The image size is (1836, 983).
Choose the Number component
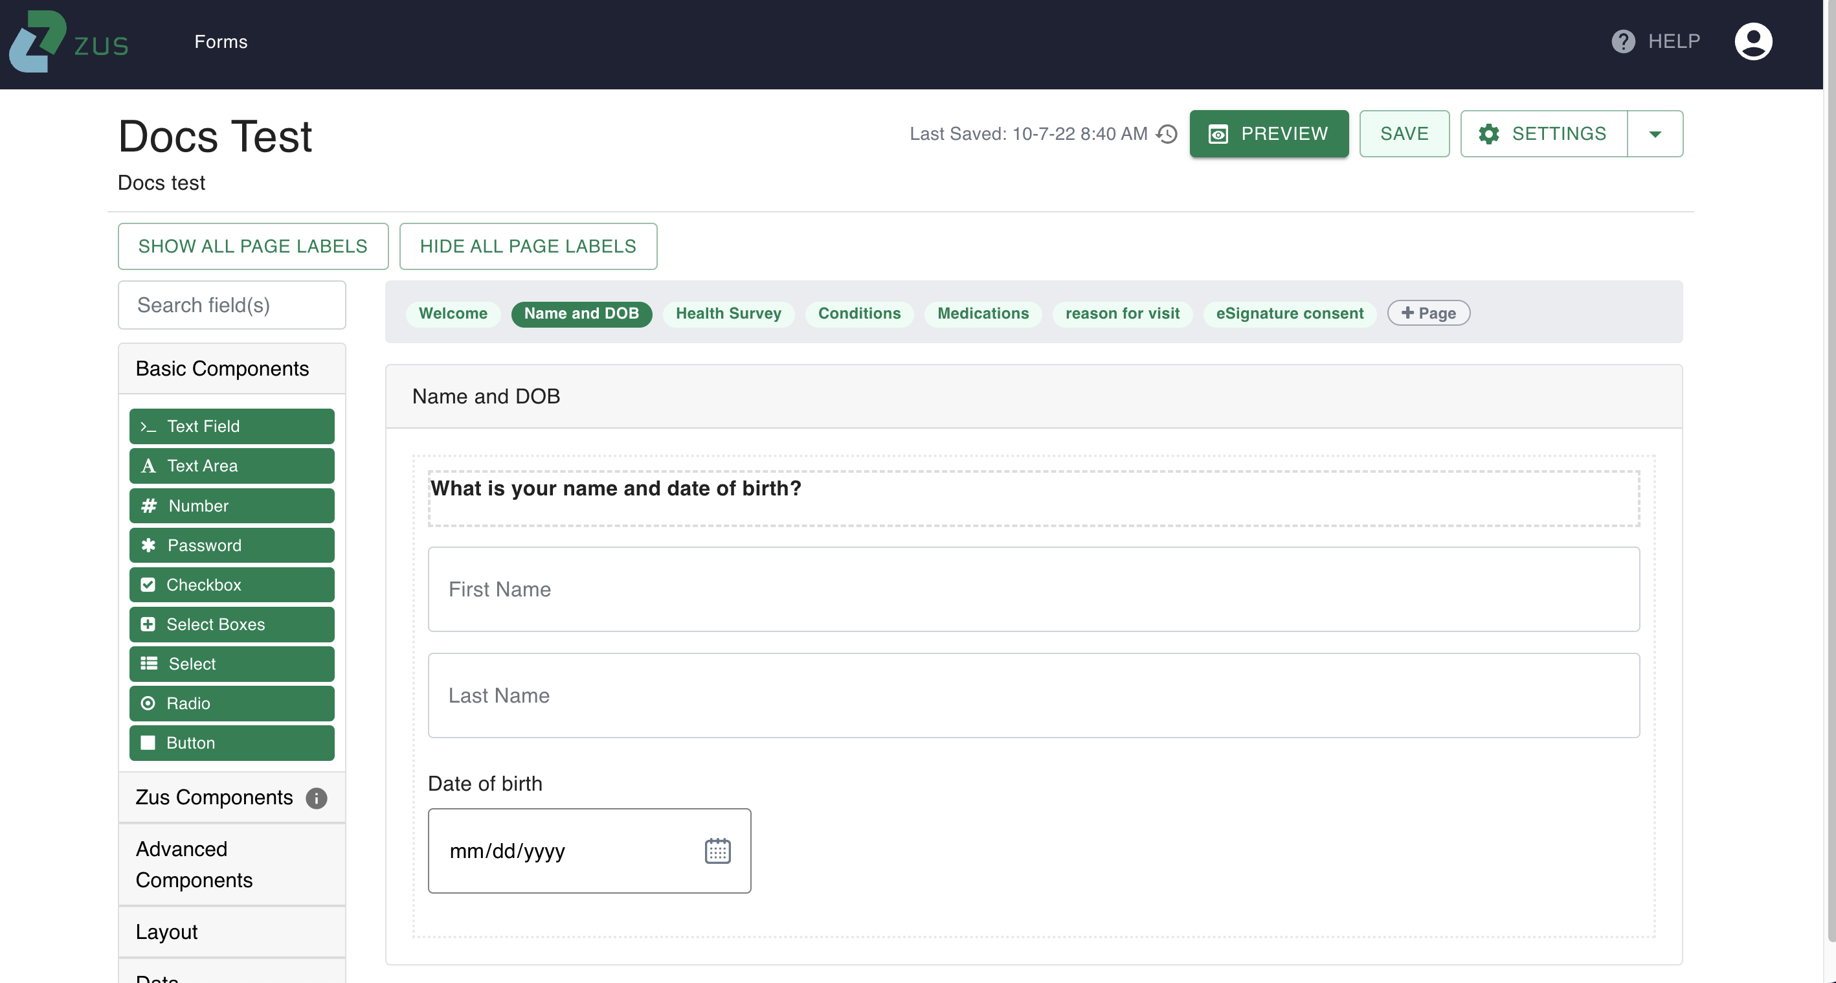coord(232,505)
